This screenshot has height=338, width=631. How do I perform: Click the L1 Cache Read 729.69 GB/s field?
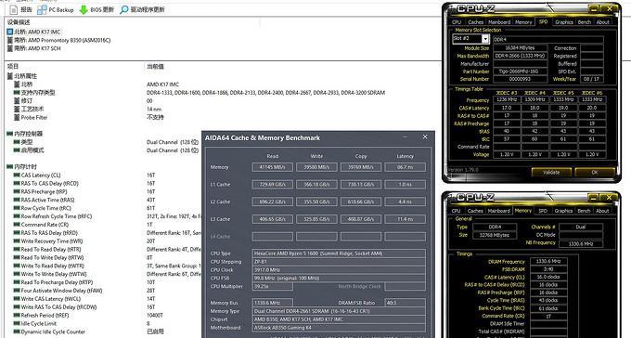coord(273,185)
